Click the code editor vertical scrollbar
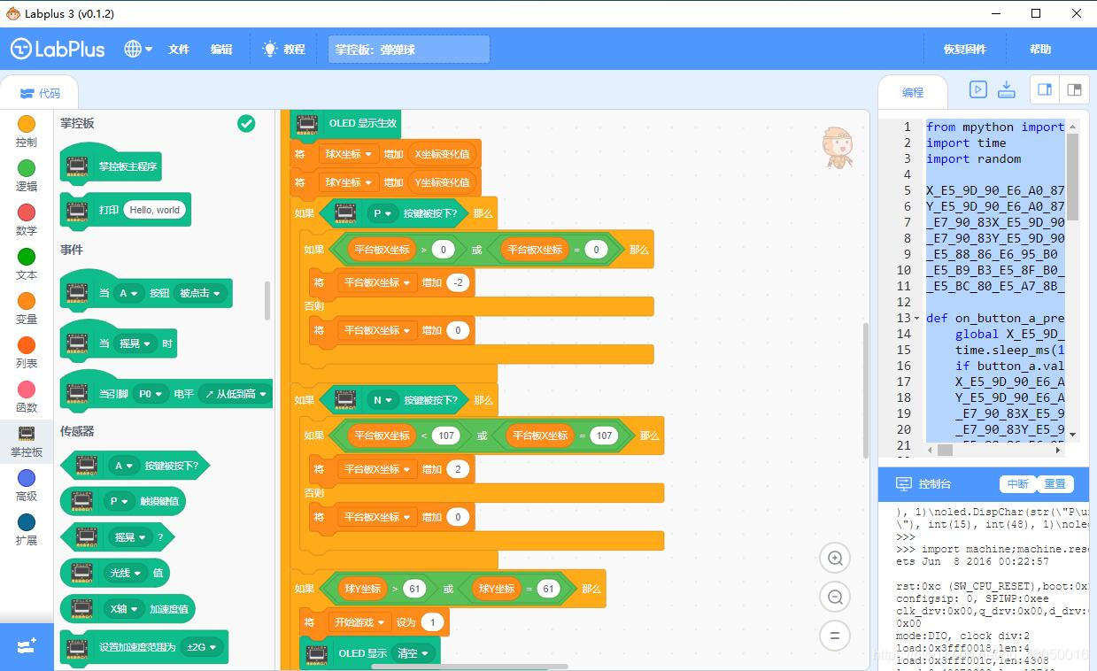 [1073, 177]
